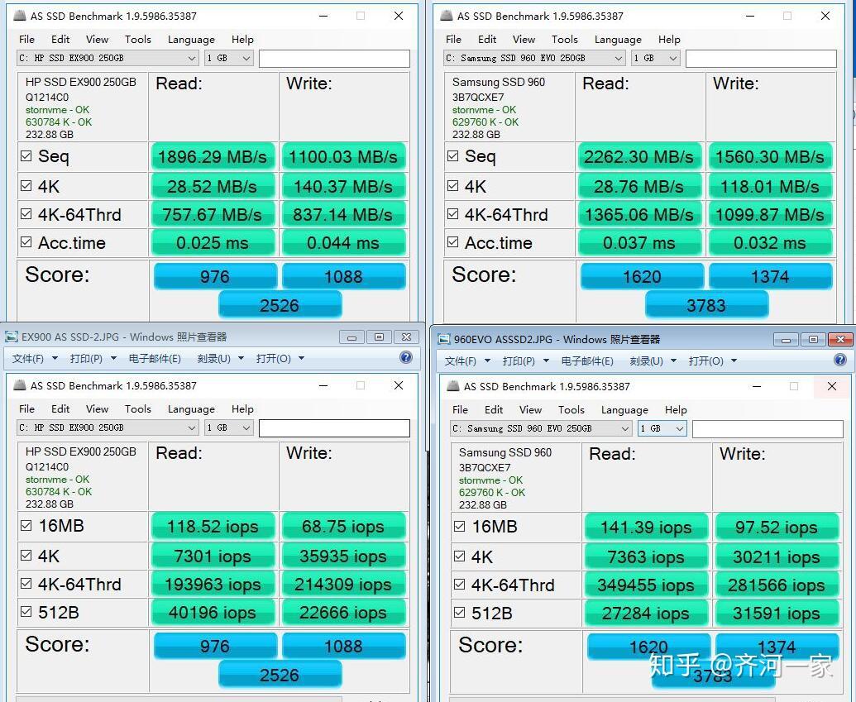The height and width of the screenshot is (702, 856).
Task: Toggle Acc.time checkbox in Samsung 960 window
Action: (452, 241)
